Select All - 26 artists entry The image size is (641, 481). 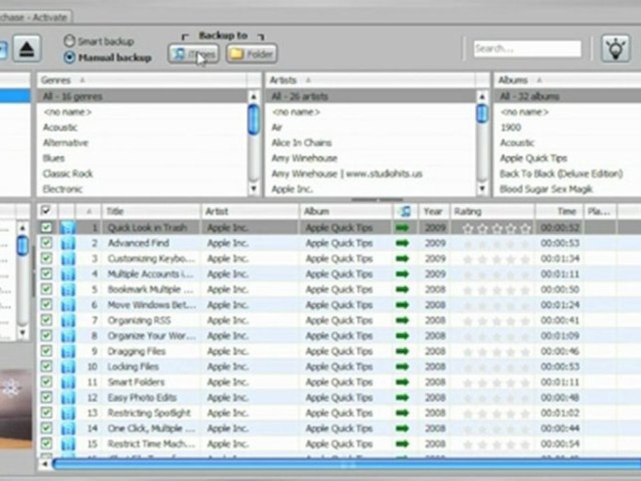pos(371,96)
